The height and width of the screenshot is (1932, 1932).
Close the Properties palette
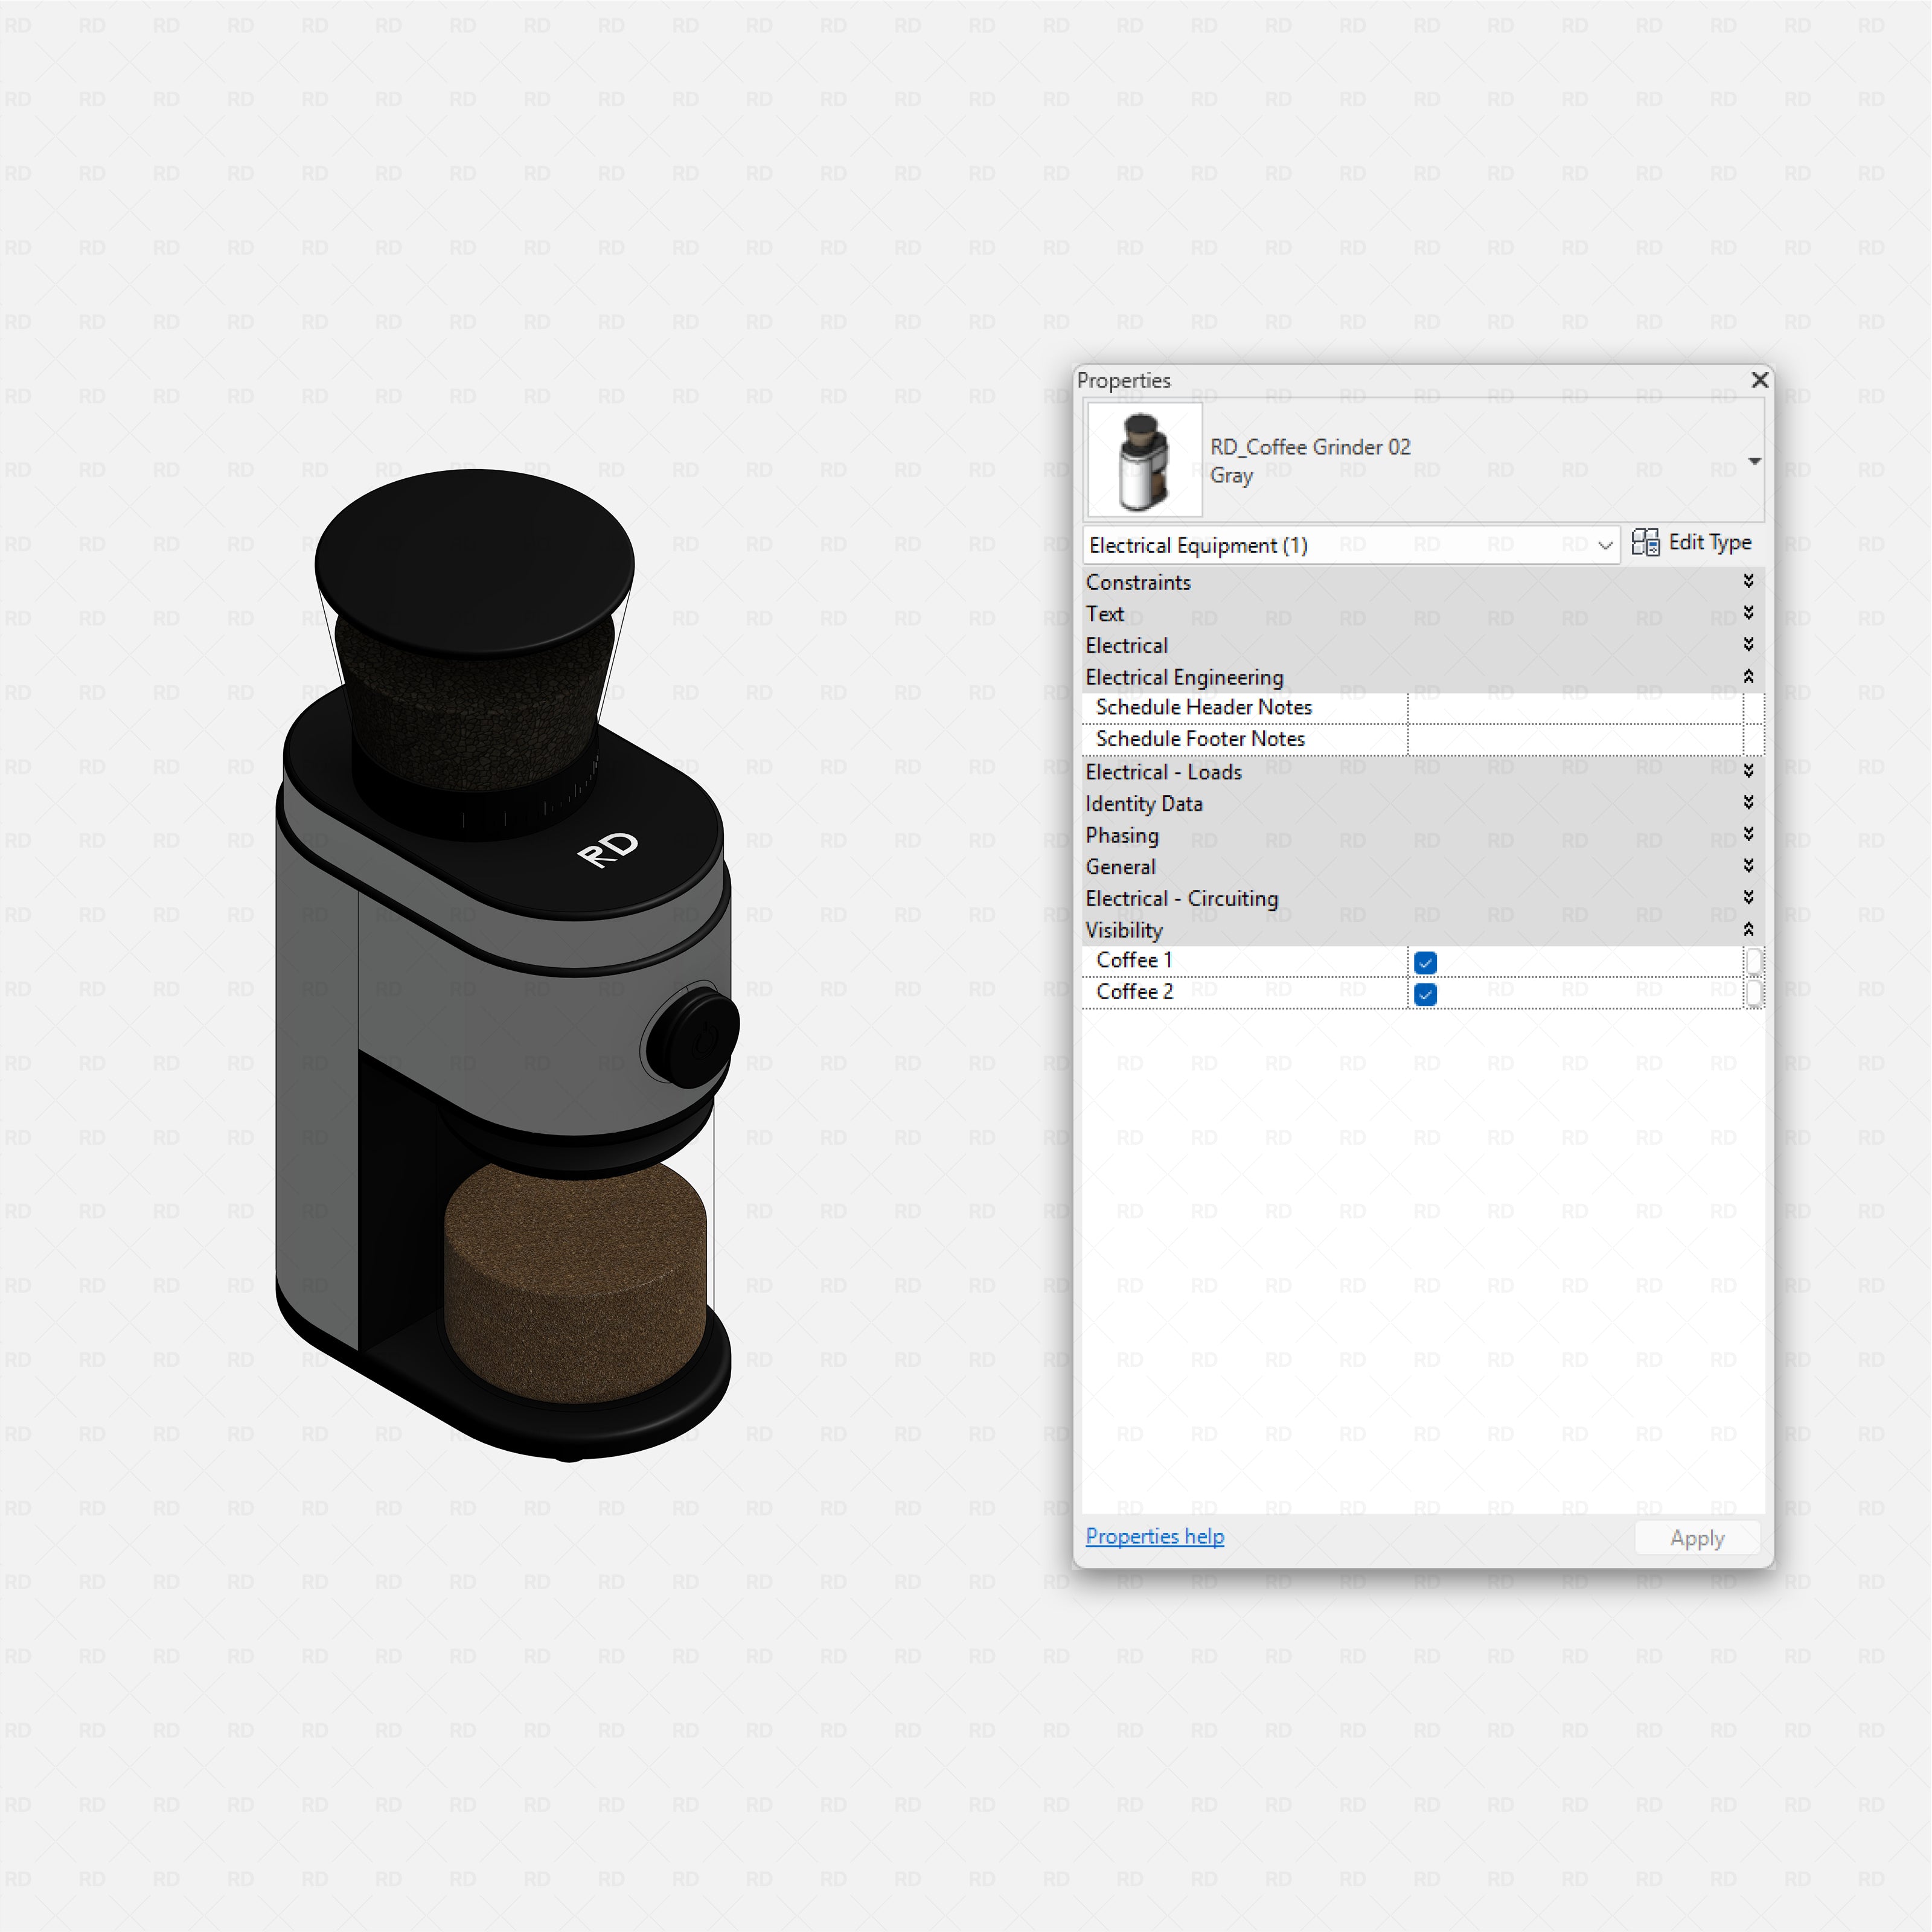point(1760,380)
